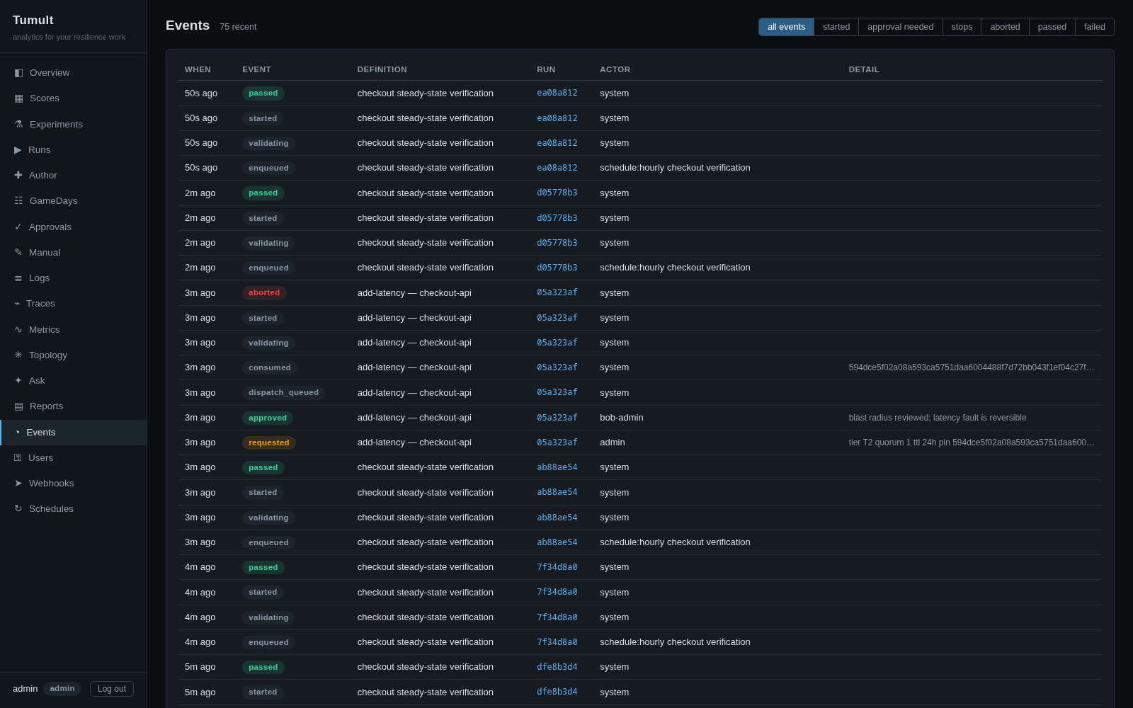Click the 'requested' status badge
The width and height of the screenshot is (1133, 708).
(269, 442)
